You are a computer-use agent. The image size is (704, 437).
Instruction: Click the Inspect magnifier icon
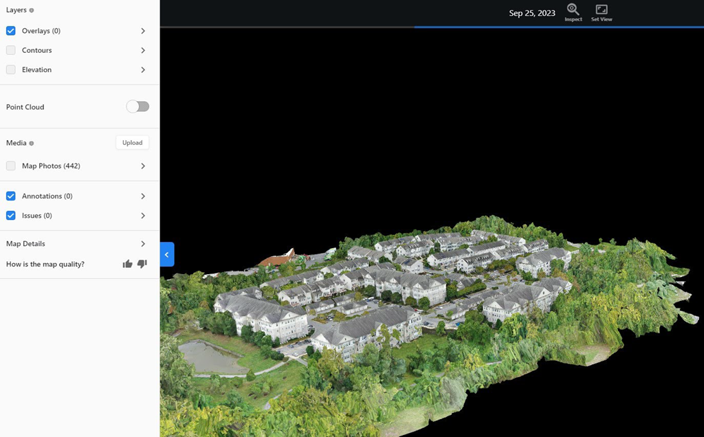point(573,10)
